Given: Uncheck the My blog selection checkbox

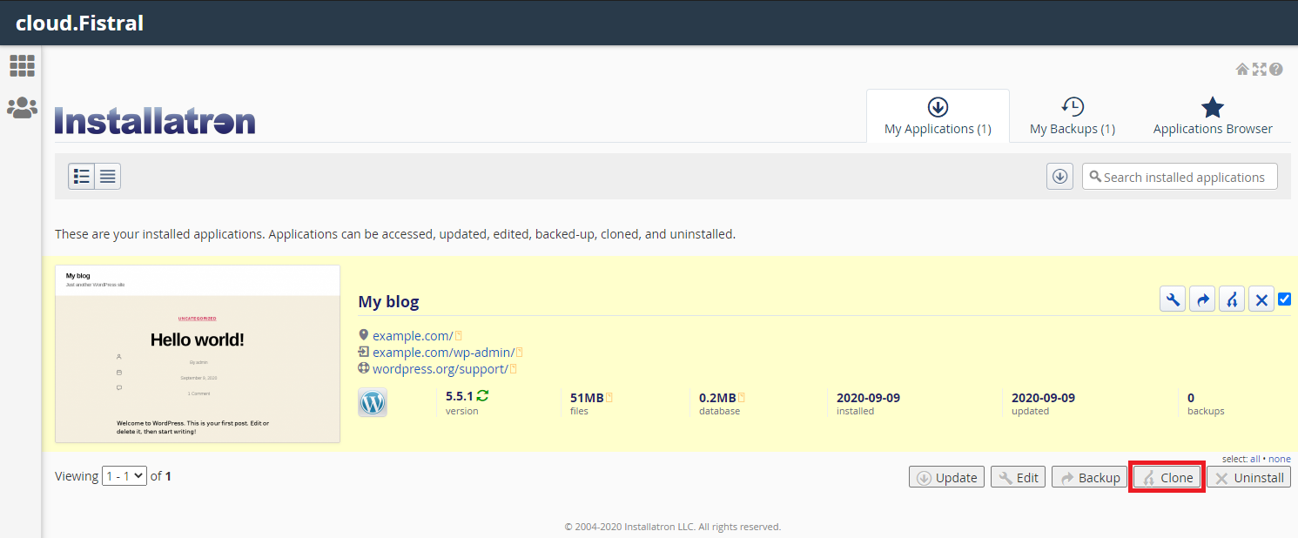Looking at the screenshot, I should tap(1284, 299).
